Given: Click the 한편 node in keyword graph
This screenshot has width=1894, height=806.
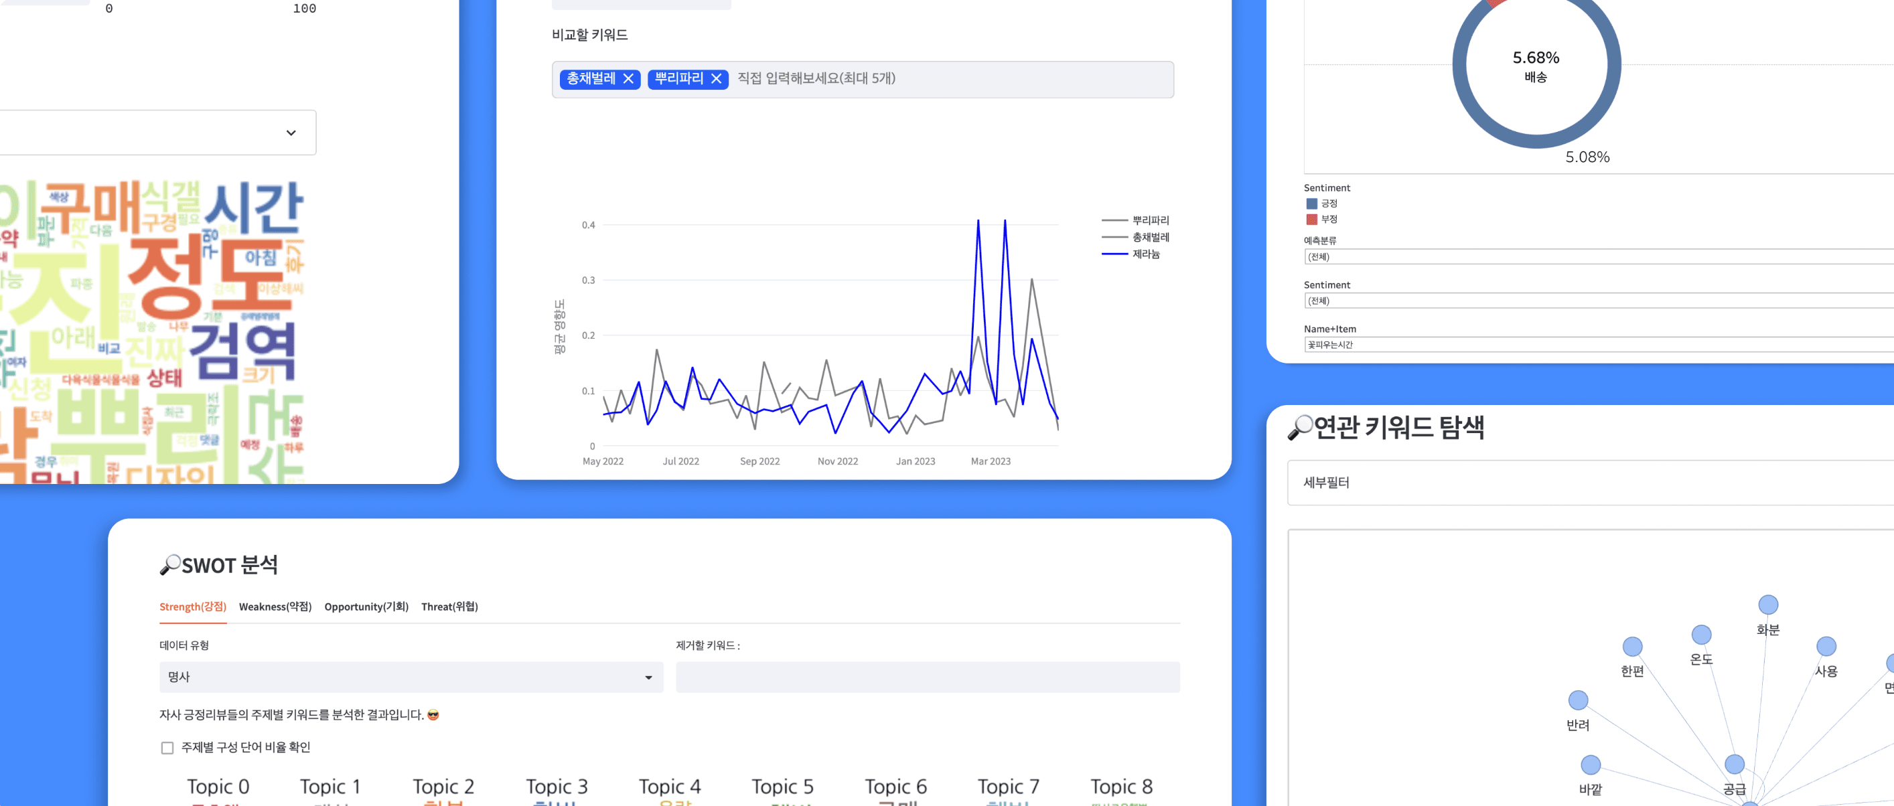Looking at the screenshot, I should pyautogui.click(x=1632, y=647).
